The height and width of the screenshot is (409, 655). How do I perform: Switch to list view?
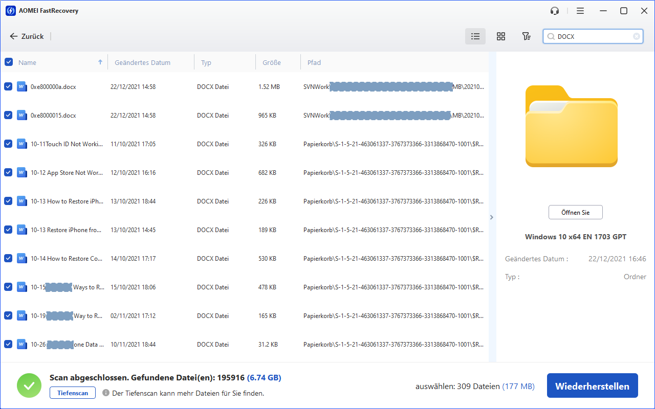click(475, 36)
